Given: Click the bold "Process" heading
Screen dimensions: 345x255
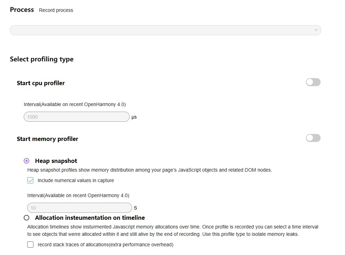Looking at the screenshot, I should tap(22, 10).
